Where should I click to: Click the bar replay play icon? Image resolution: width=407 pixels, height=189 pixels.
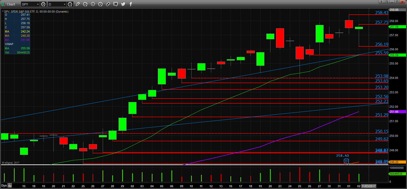coord(93,4)
